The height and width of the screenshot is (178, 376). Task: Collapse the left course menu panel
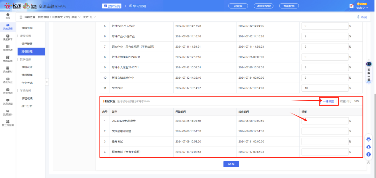click(47, 82)
